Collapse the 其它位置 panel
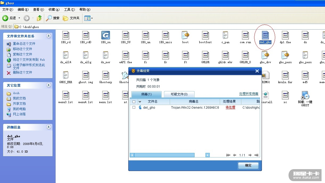This screenshot has width=325, height=183. pos(48,85)
